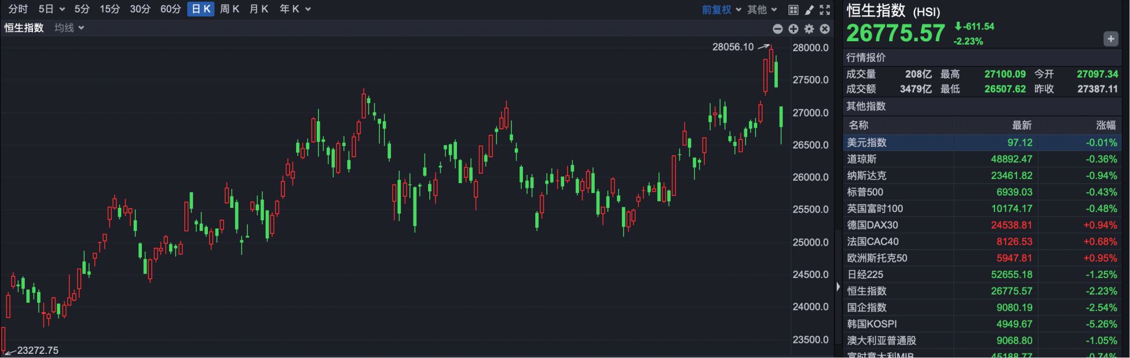Switch to the 分时 intraday tab
The height and width of the screenshot is (358, 1130).
[18, 9]
